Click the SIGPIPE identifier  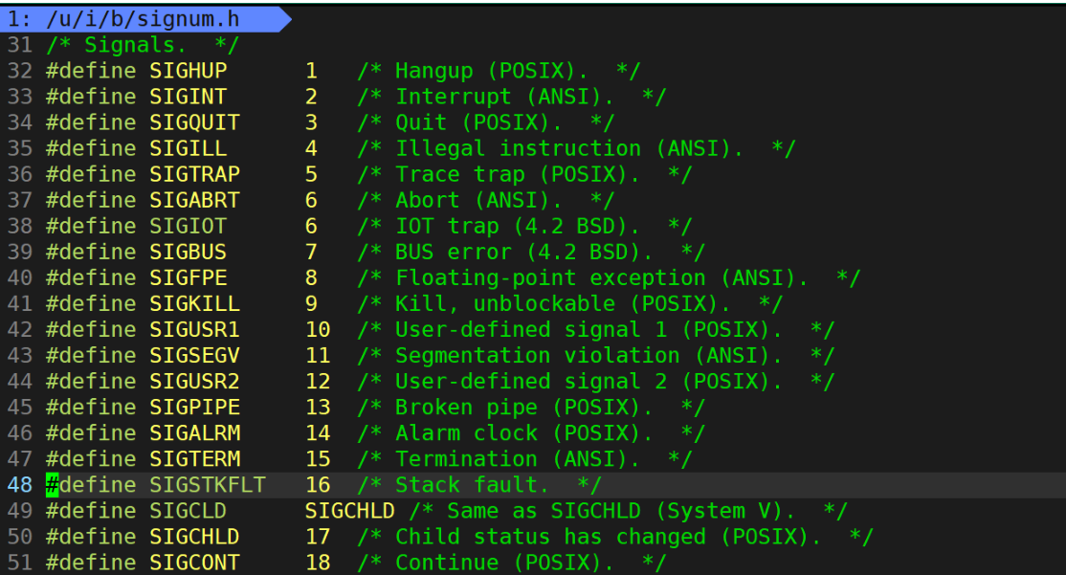pyautogui.click(x=194, y=408)
